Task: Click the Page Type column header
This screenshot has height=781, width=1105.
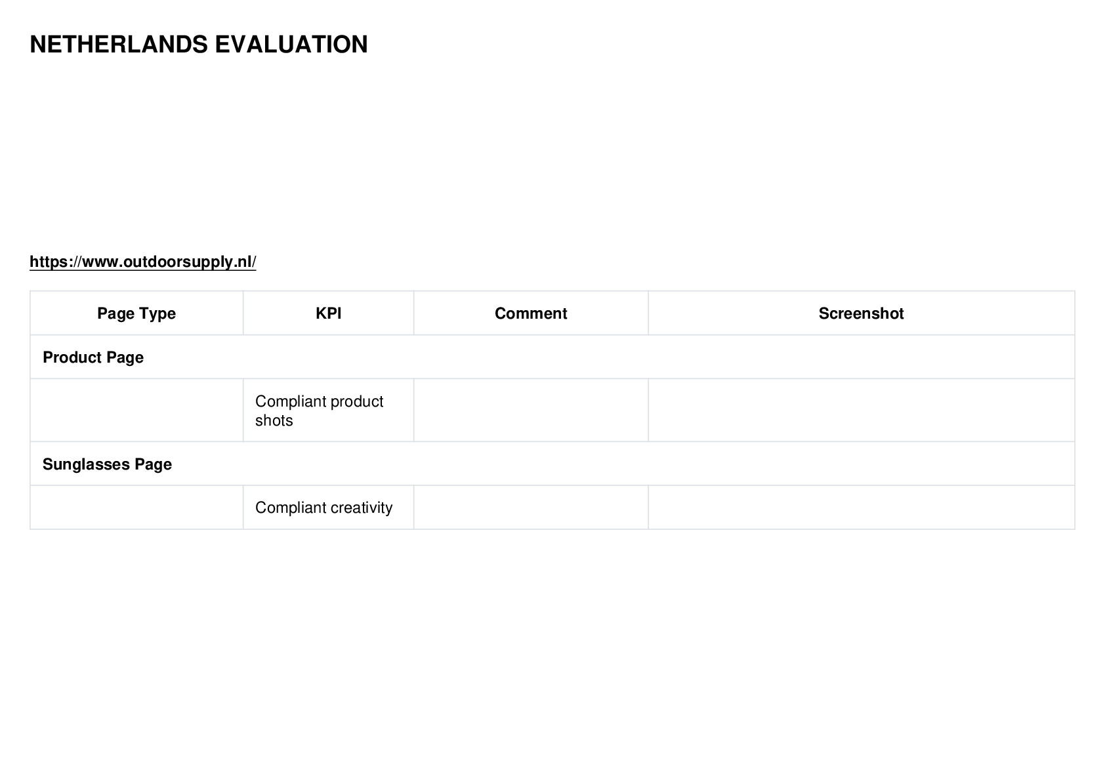Action: [x=136, y=313]
